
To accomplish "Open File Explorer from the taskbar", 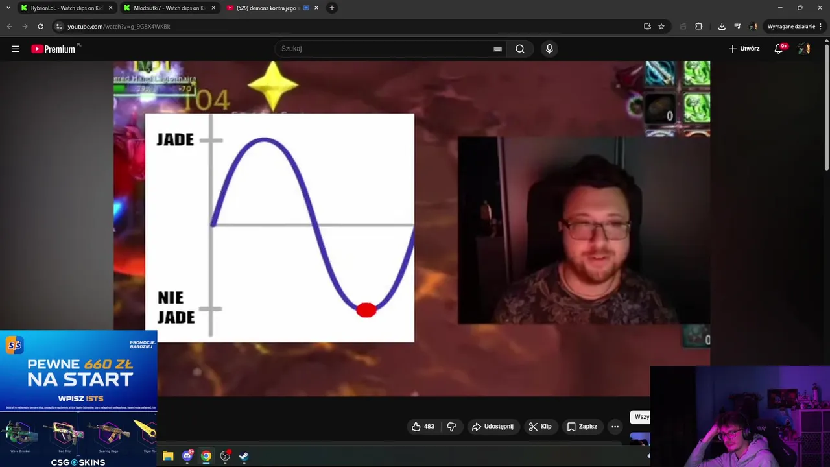I will pos(168,456).
